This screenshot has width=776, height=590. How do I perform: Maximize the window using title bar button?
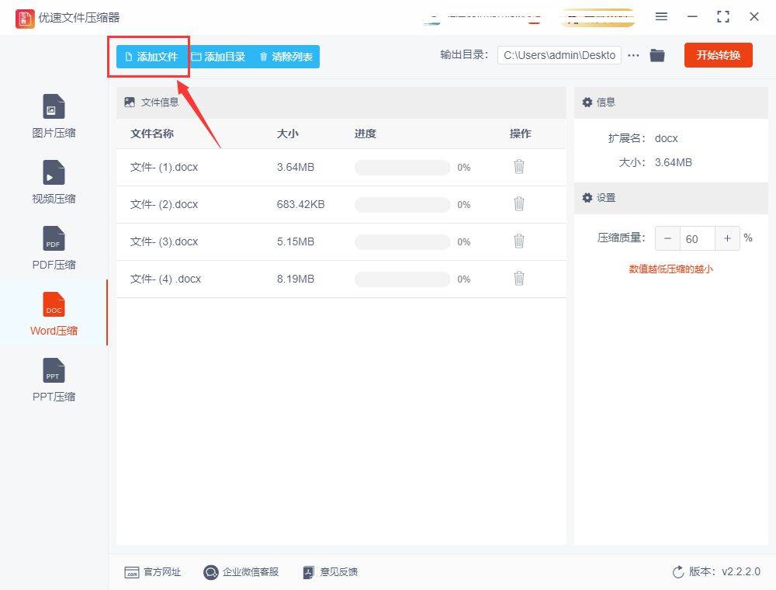[723, 17]
